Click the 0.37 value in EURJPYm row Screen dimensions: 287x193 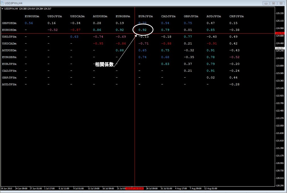188,64
